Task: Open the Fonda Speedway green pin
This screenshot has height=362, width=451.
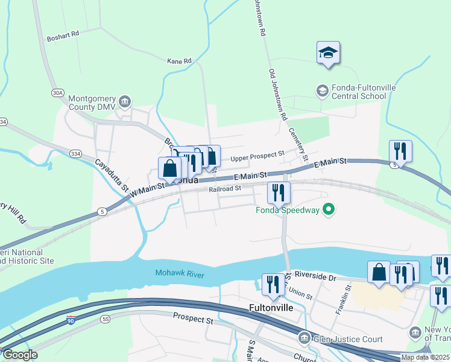Action: click(329, 209)
